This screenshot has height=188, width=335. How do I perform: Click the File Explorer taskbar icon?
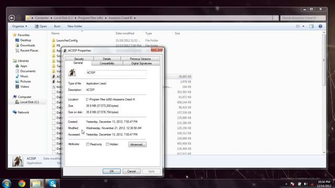point(37,183)
